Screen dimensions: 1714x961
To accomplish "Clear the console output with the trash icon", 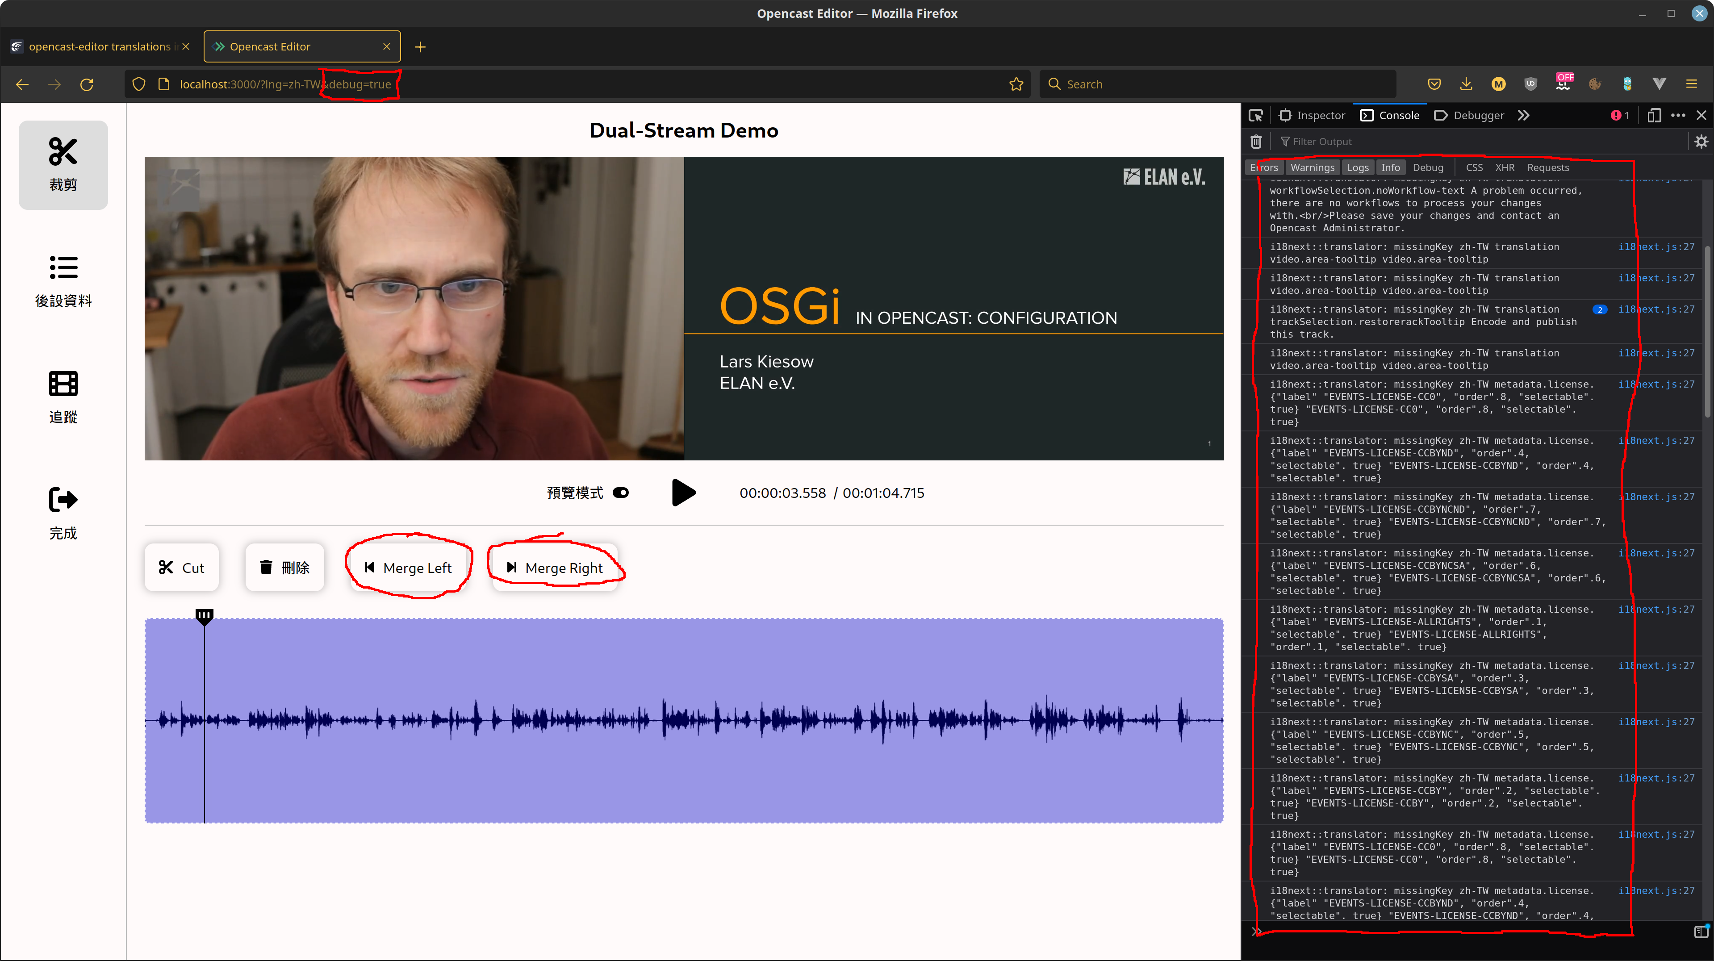I will click(x=1256, y=141).
